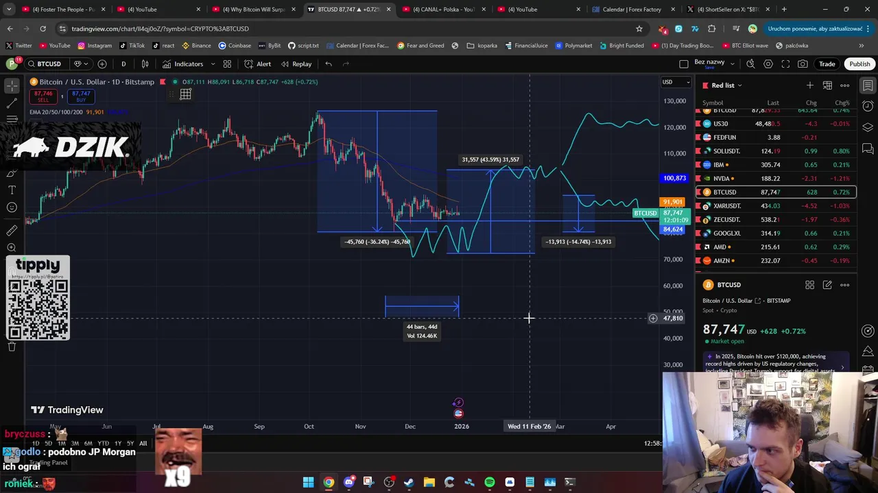Select AMZN row in the watchlist
Screen dimensions: 878x493
776,261
